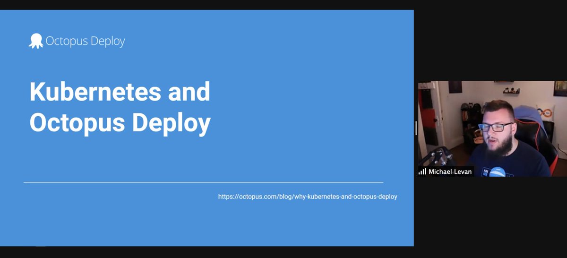
Task: Click the Octopus Deploy logo icon
Action: pyautogui.click(x=36, y=41)
